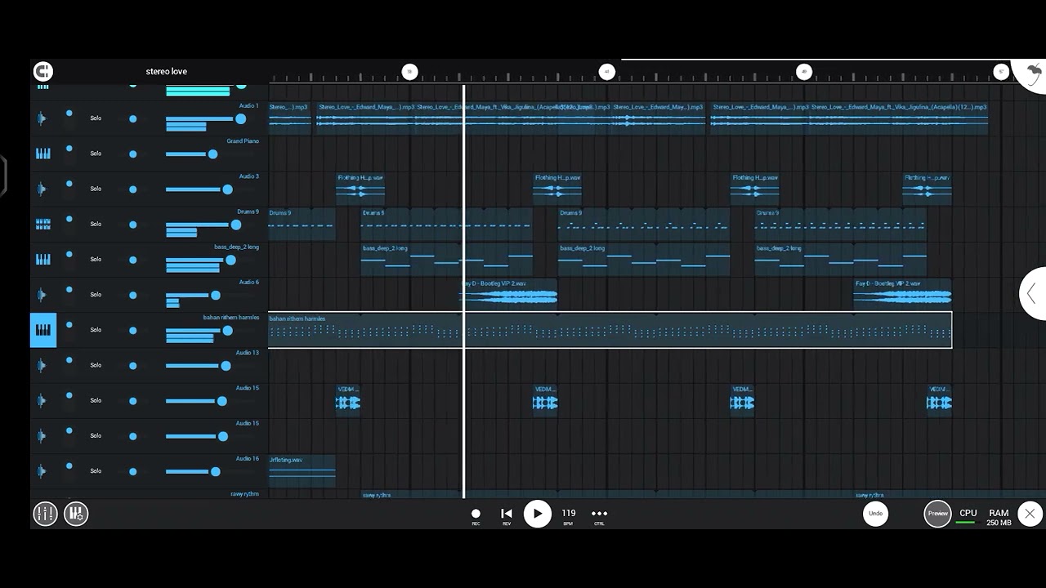Click the Grand Piano volume slider handle
This screenshot has width=1046, height=588.
tap(212, 154)
